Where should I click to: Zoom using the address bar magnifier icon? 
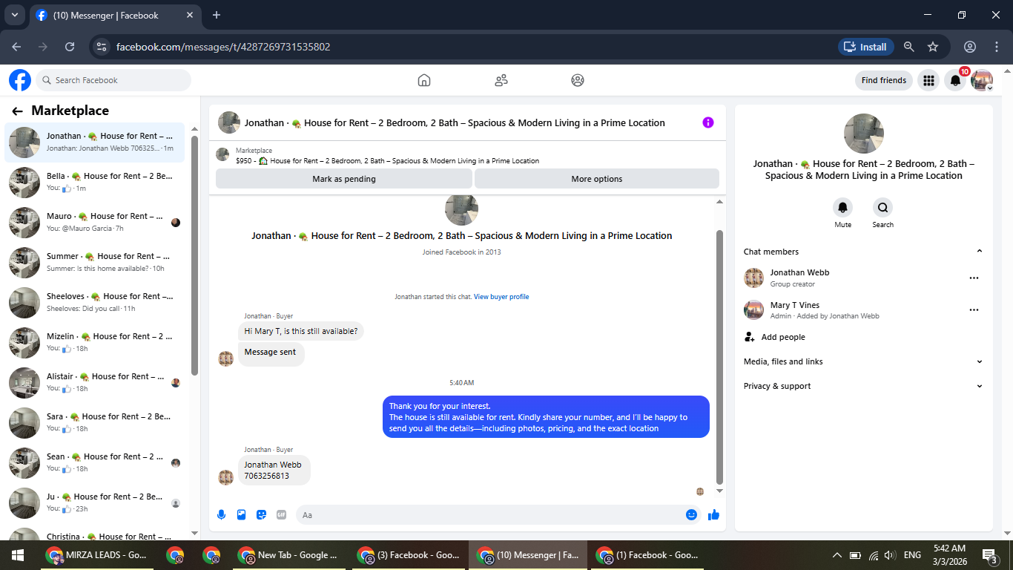[x=908, y=47]
